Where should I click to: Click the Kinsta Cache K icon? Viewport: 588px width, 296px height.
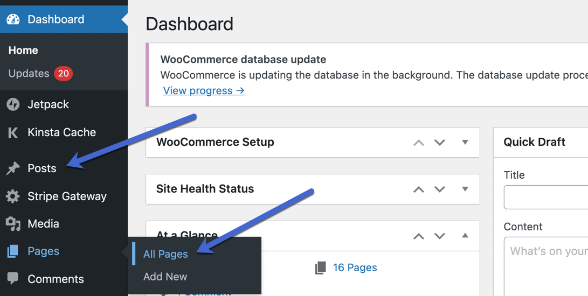pyautogui.click(x=13, y=132)
